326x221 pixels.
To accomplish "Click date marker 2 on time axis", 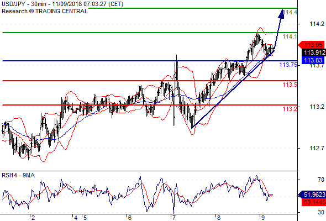I will pyautogui.click(x=33, y=218).
